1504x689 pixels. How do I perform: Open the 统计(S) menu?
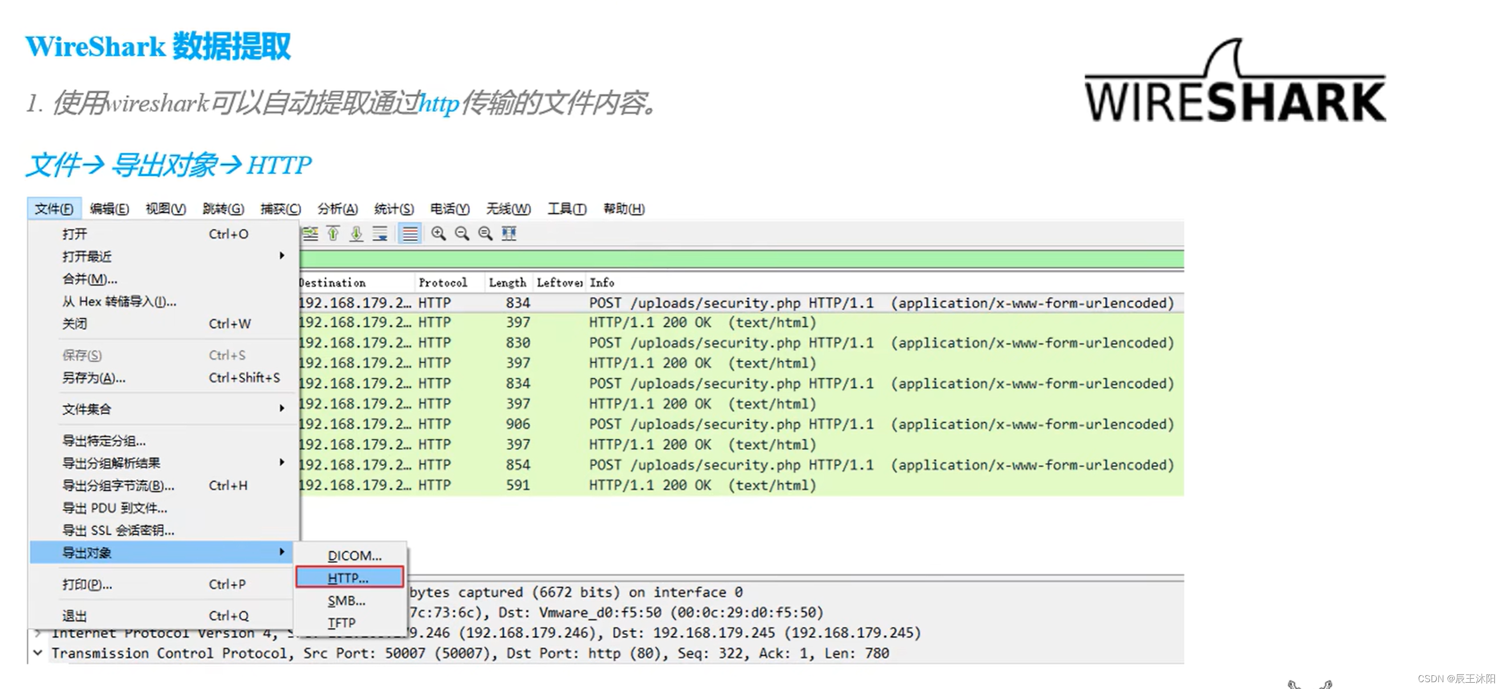point(394,208)
